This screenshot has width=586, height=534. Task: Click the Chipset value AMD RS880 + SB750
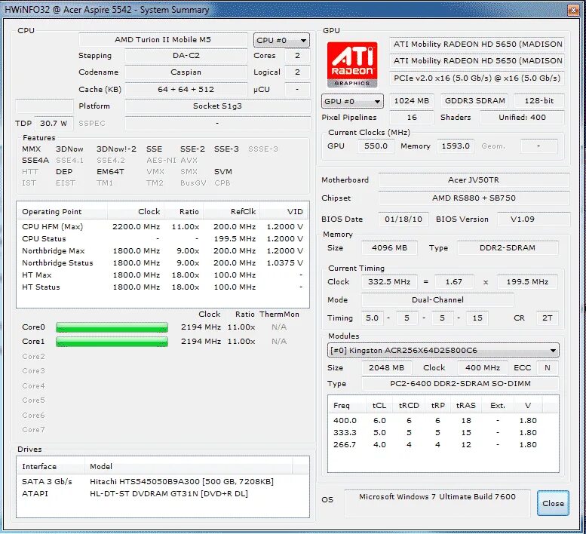(x=474, y=198)
